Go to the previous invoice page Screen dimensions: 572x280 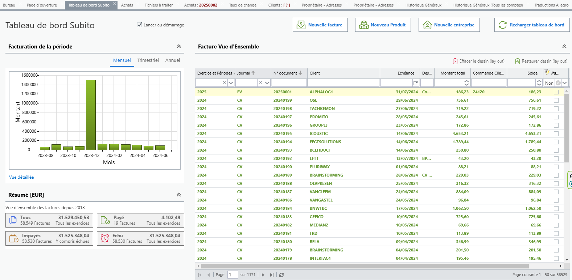click(209, 275)
